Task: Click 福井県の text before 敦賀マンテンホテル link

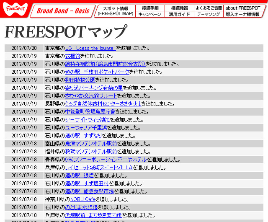Action: 55,152
